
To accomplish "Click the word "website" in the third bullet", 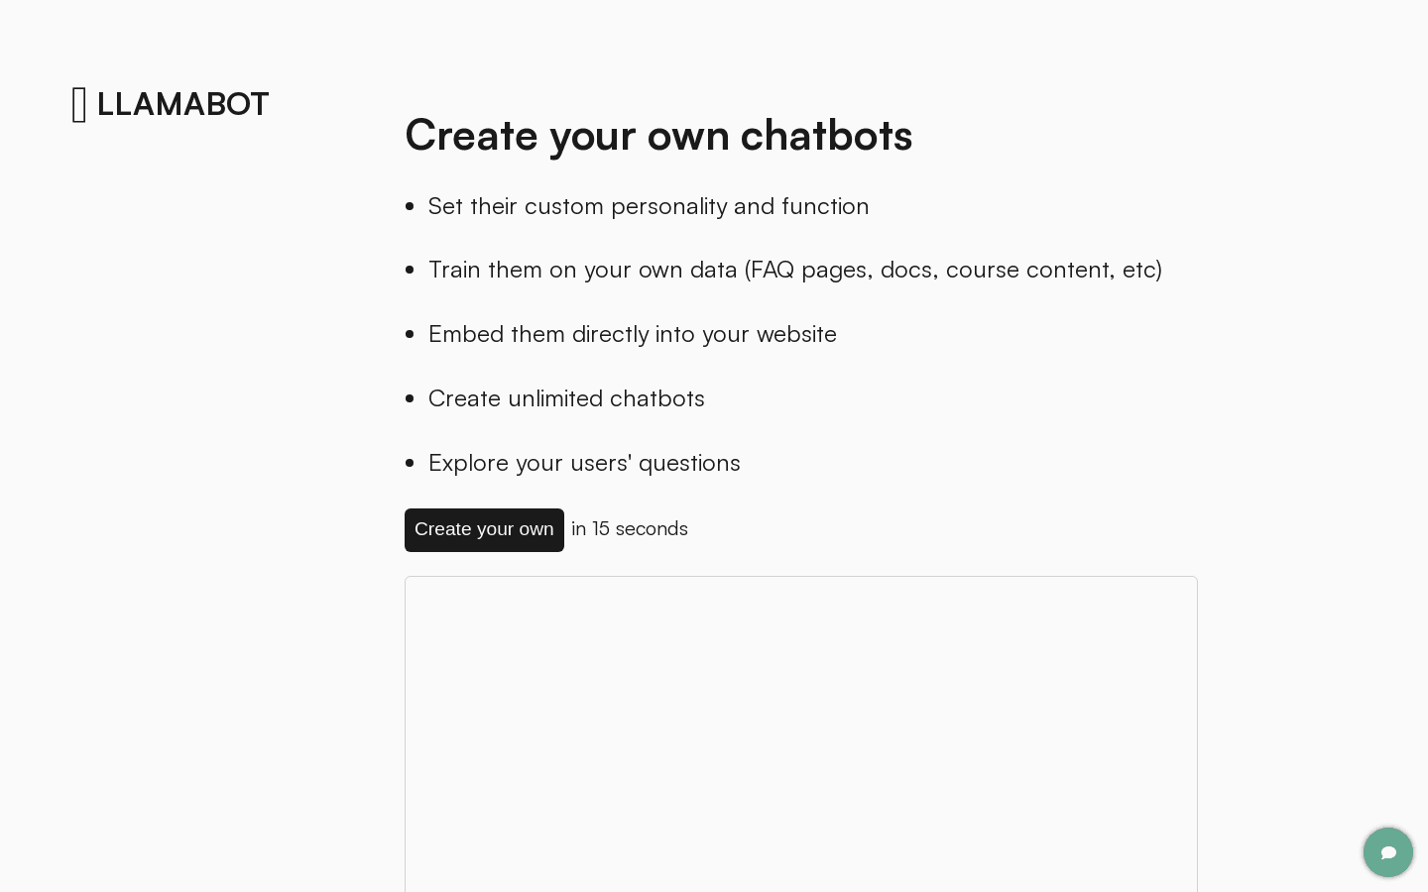I will [796, 334].
